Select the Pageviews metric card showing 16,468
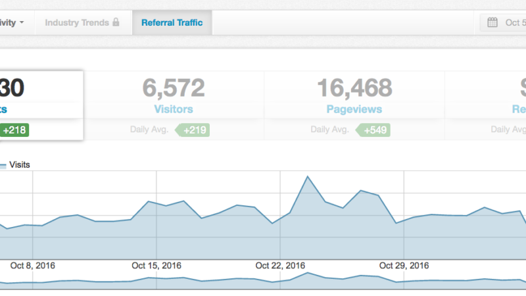This screenshot has width=526, height=296. 354,95
